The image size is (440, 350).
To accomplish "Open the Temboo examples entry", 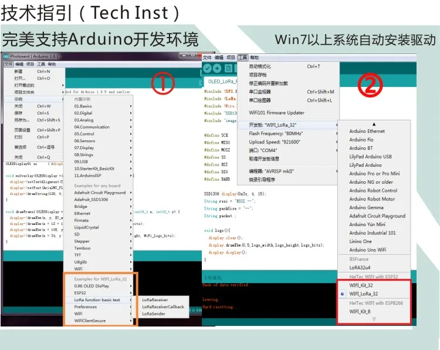I will pyautogui.click(x=98, y=248).
